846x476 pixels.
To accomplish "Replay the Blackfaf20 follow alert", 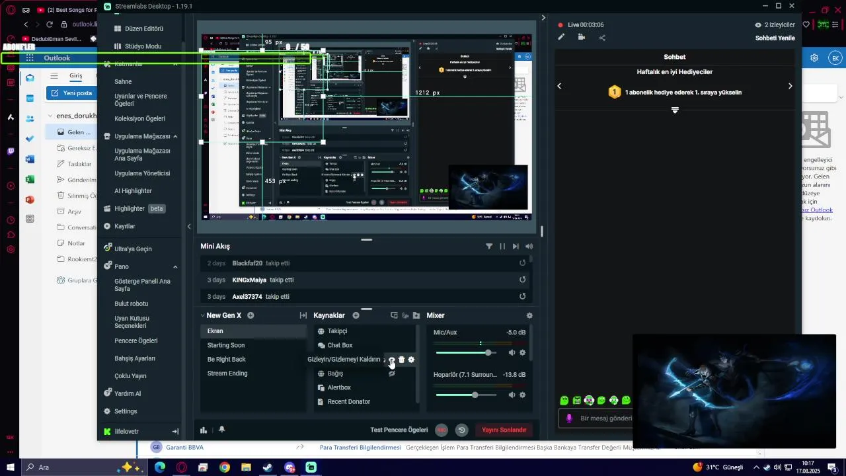I will (x=522, y=263).
